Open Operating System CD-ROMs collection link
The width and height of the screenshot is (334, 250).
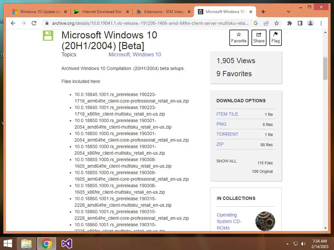(x=229, y=221)
